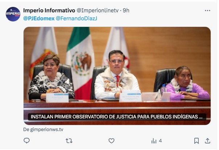The image size is (219, 150).
Task: Like the post with the heart icon
Action: [x=111, y=141]
